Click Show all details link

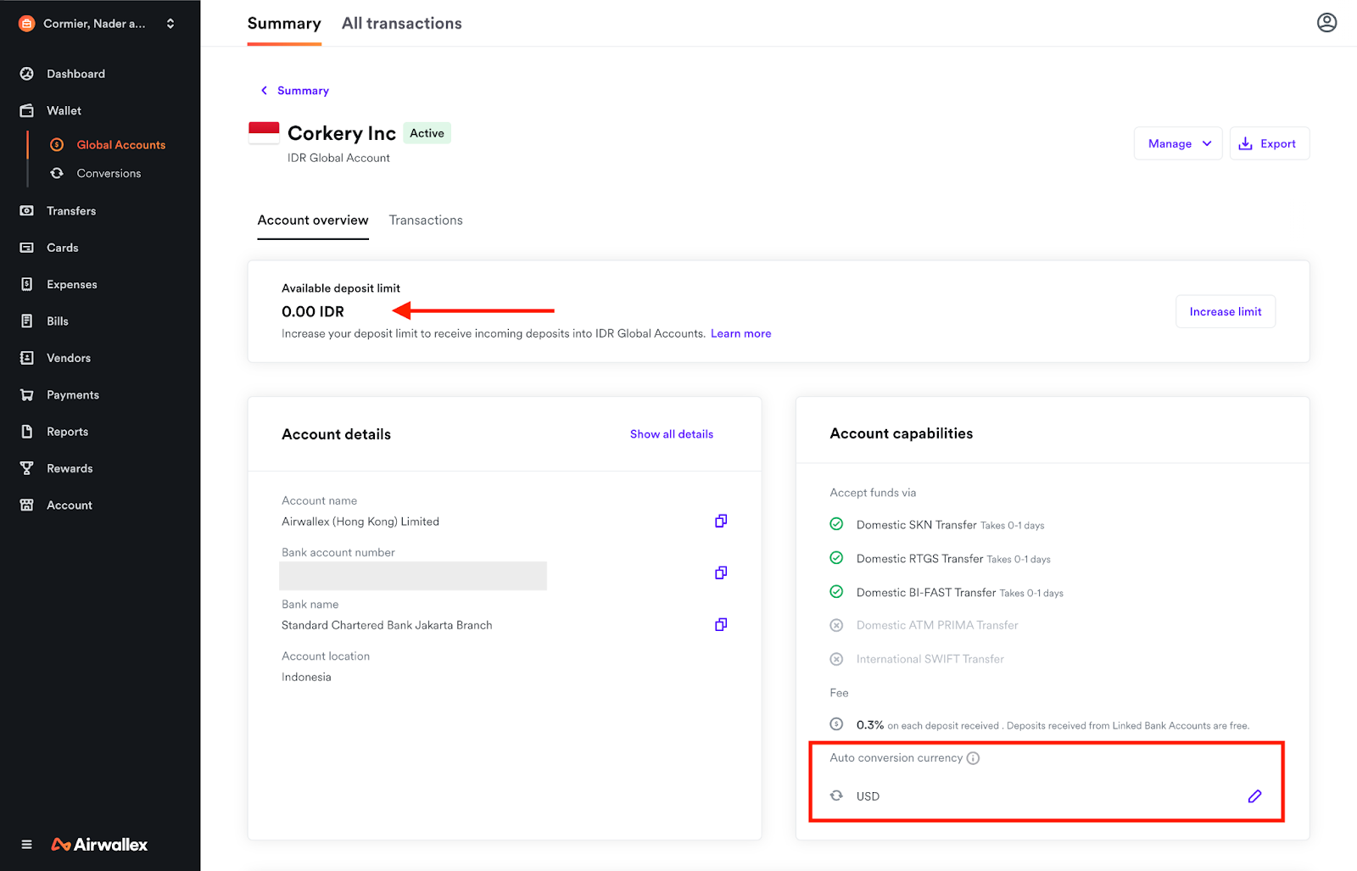[672, 434]
